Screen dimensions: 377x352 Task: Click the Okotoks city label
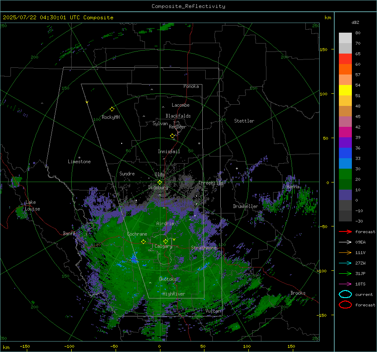pos(168,279)
